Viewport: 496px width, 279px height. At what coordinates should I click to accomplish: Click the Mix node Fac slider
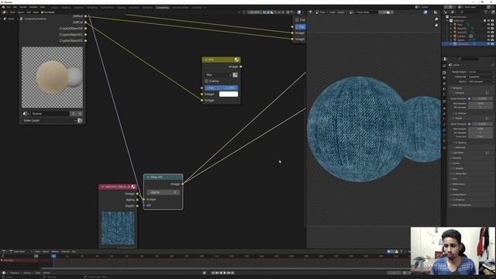221,88
